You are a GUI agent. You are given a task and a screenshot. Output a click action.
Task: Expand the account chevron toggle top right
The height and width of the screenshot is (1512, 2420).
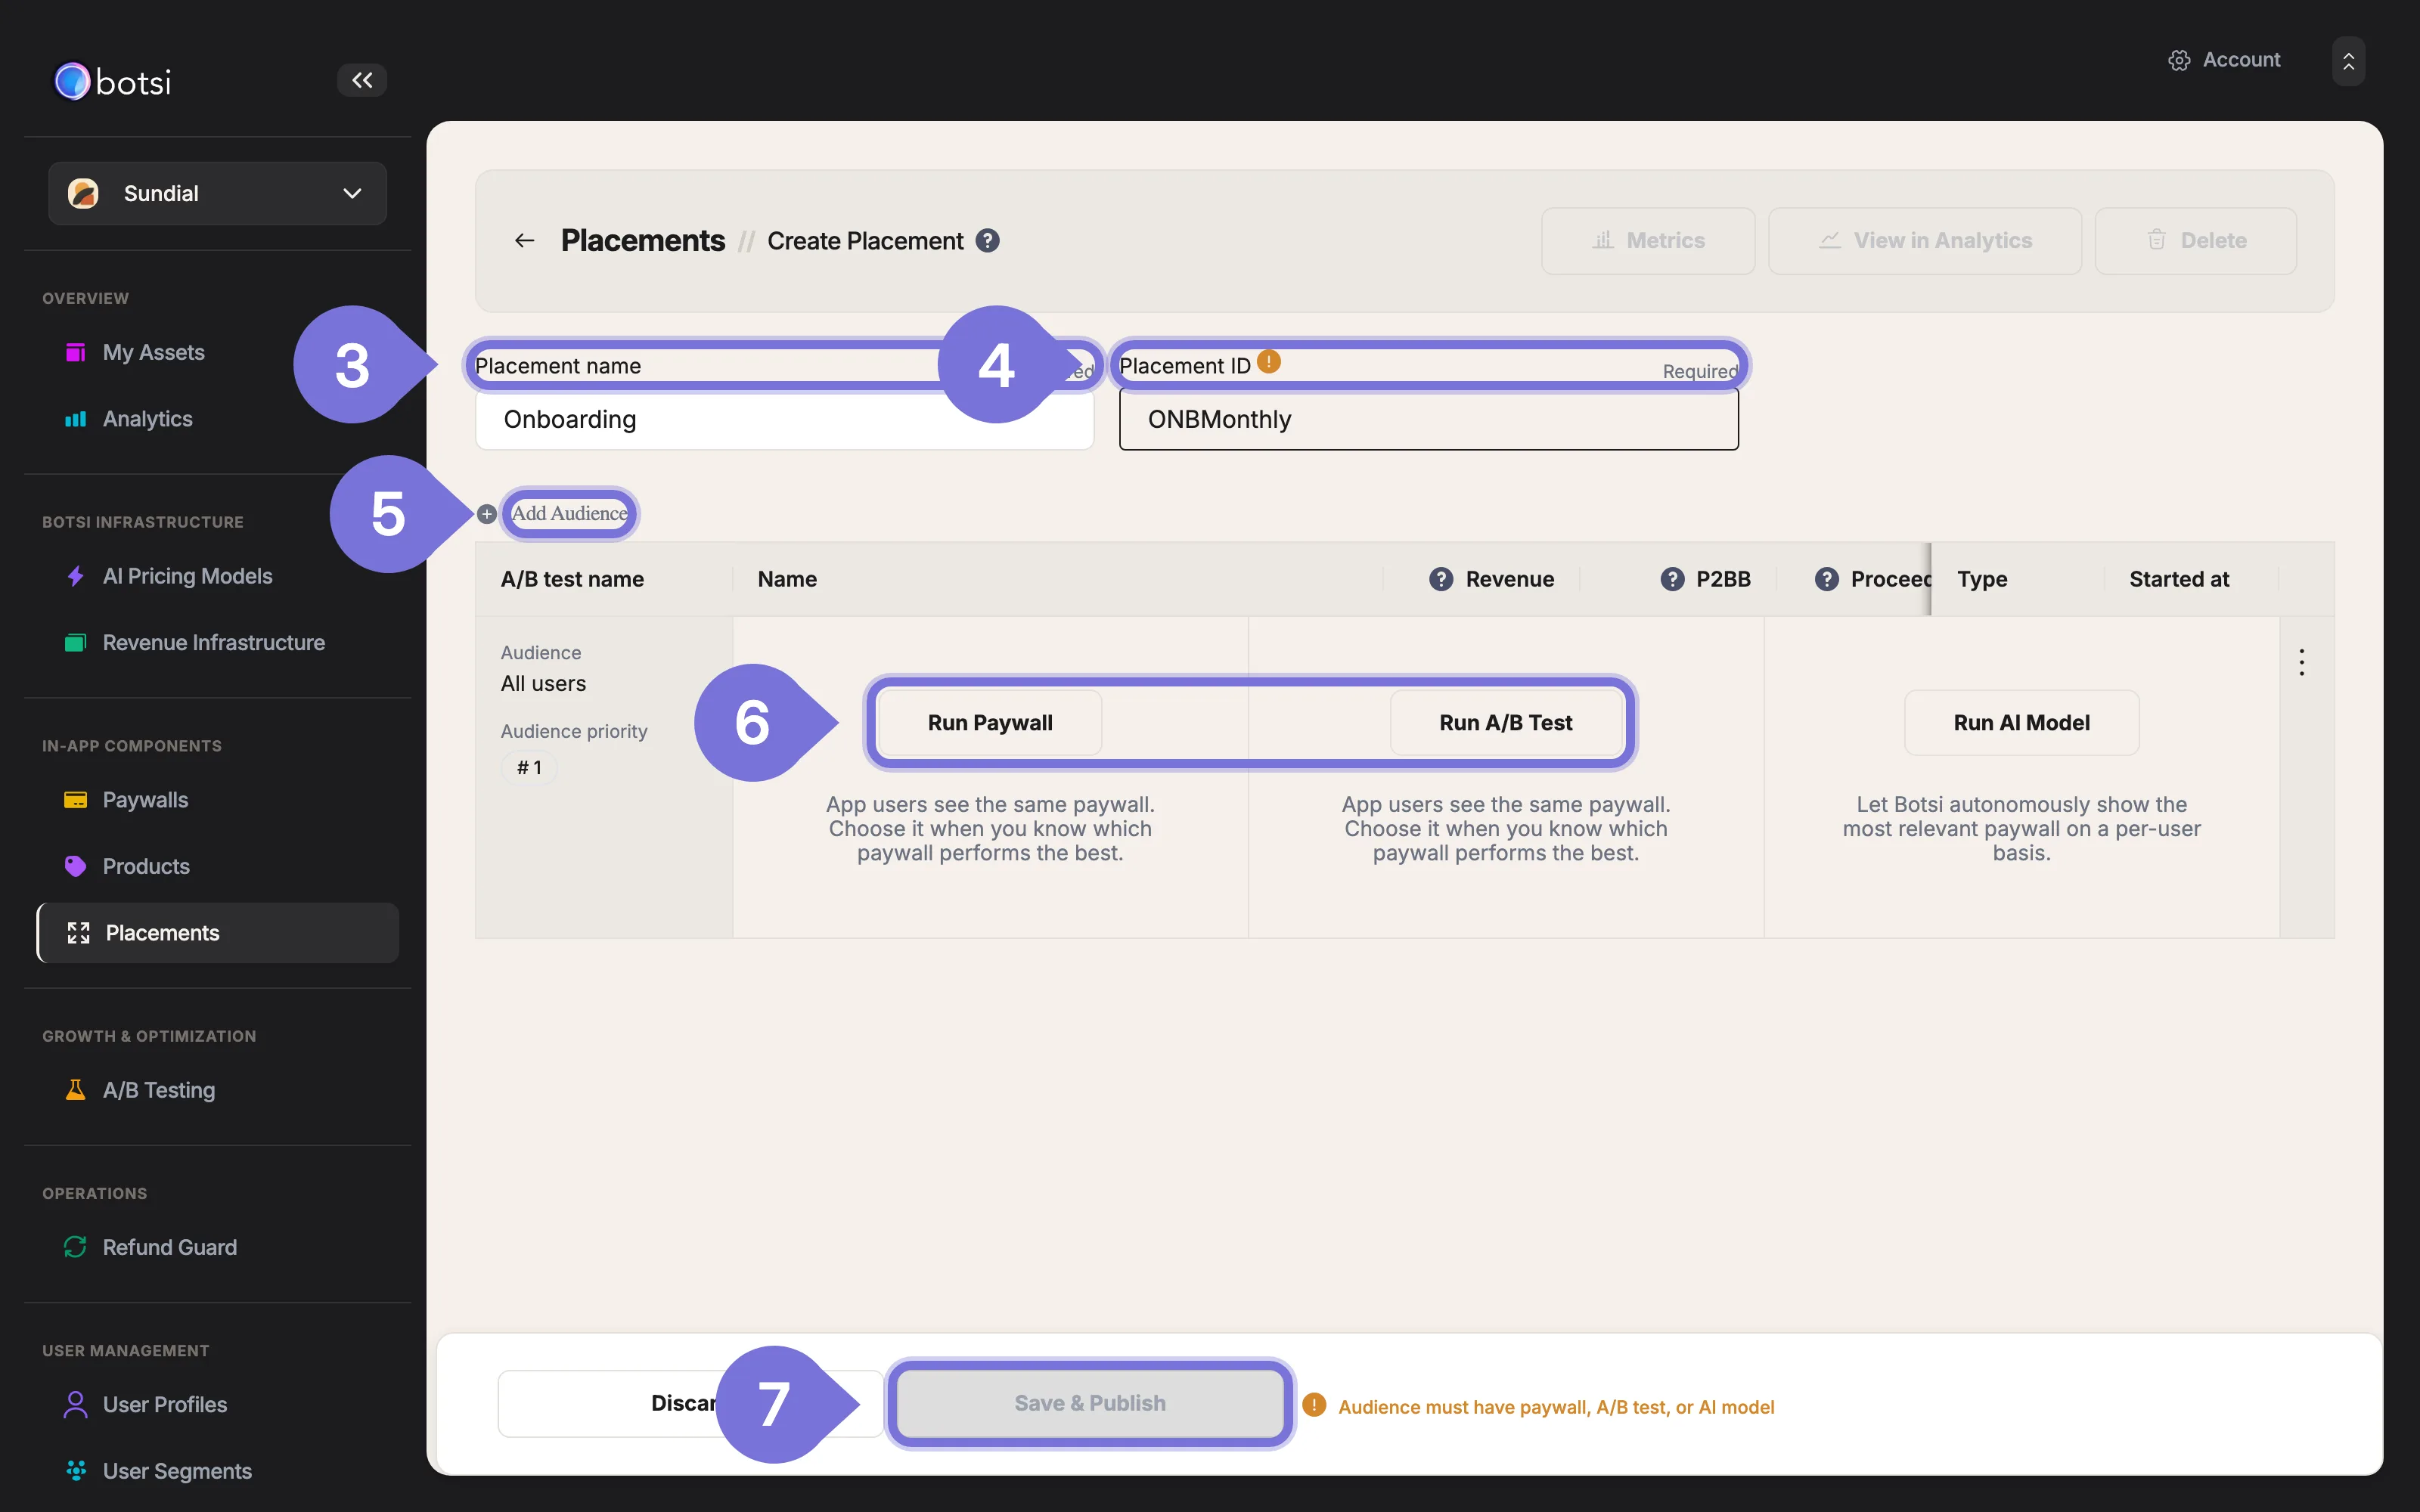click(2348, 61)
